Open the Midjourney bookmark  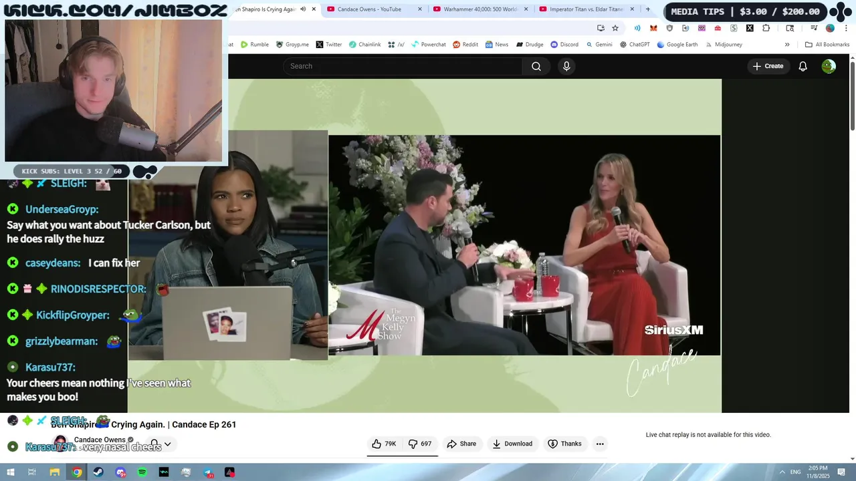point(723,45)
